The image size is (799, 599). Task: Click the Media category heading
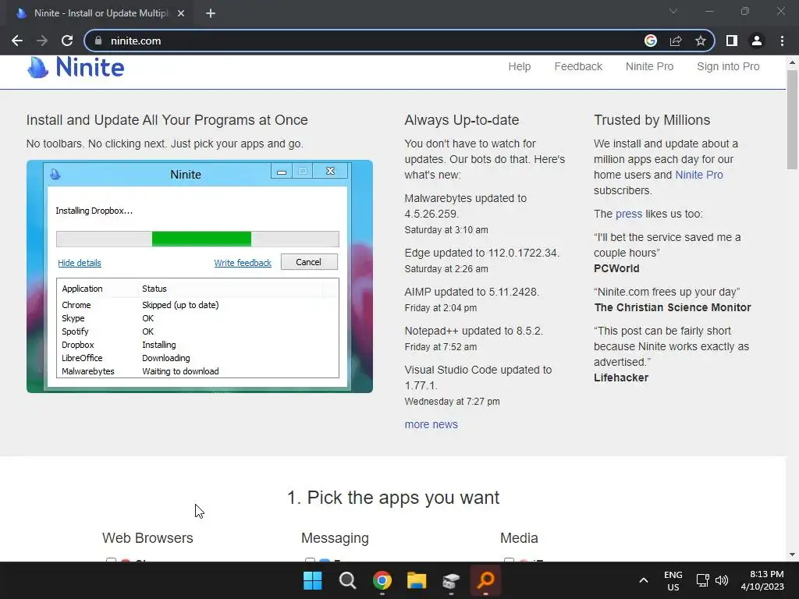pyautogui.click(x=519, y=538)
